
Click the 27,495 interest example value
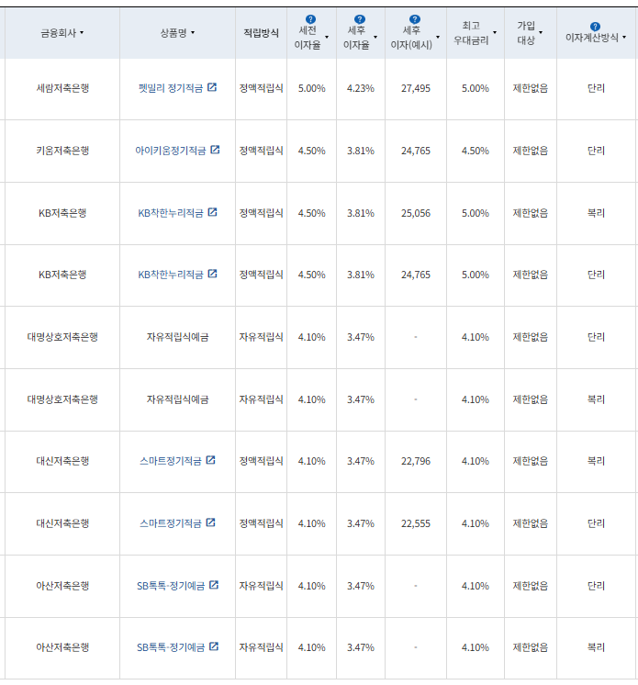coord(416,88)
